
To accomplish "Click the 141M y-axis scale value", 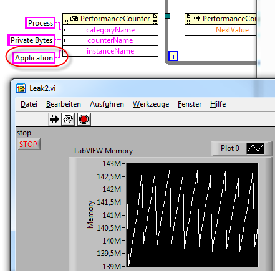I will pos(112,215).
